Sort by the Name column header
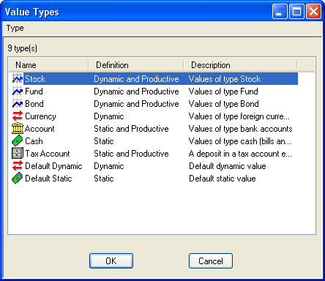Screen dimensions: 325x281 49,65
